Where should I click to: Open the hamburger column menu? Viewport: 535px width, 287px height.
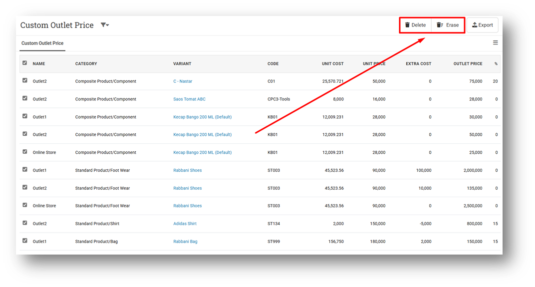click(495, 42)
